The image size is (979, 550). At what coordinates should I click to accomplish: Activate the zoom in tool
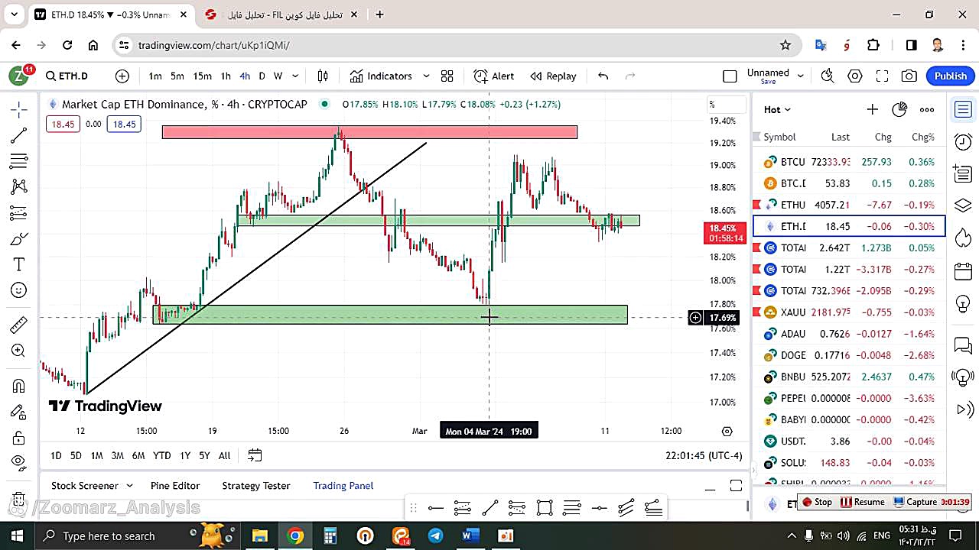[x=19, y=351]
